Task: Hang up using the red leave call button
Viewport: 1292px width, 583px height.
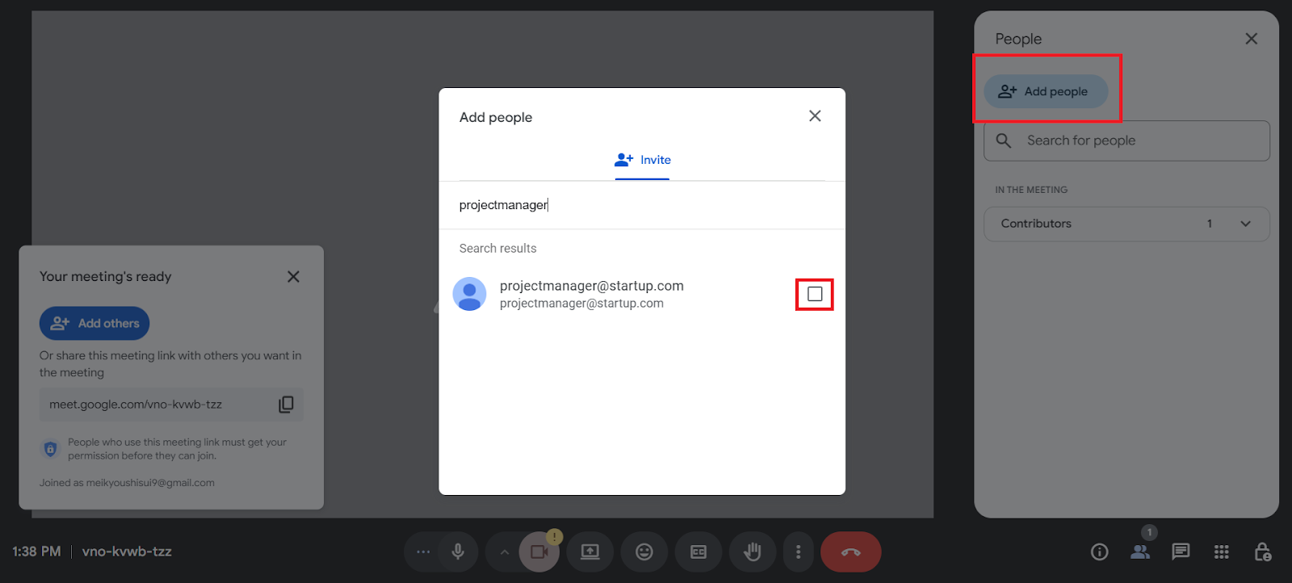Action: 850,552
